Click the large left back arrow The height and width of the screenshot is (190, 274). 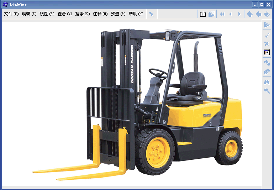click(258, 14)
